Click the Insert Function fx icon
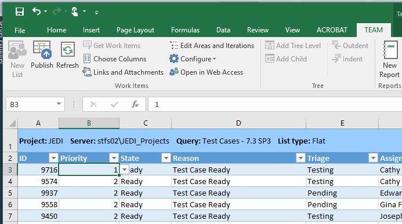Viewport: 402px width, 224px height. point(135,104)
